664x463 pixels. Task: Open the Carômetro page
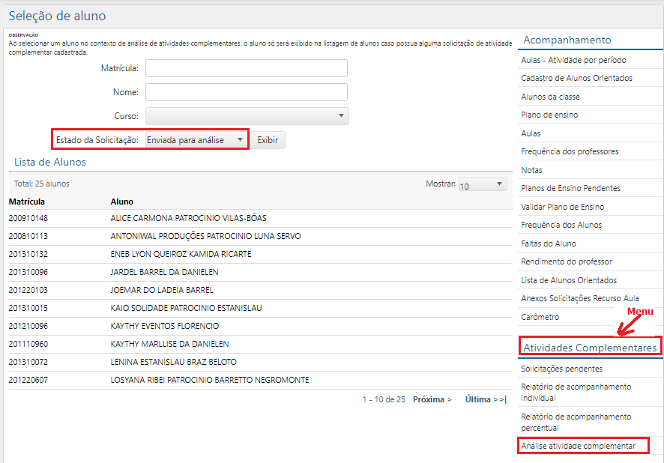540,318
